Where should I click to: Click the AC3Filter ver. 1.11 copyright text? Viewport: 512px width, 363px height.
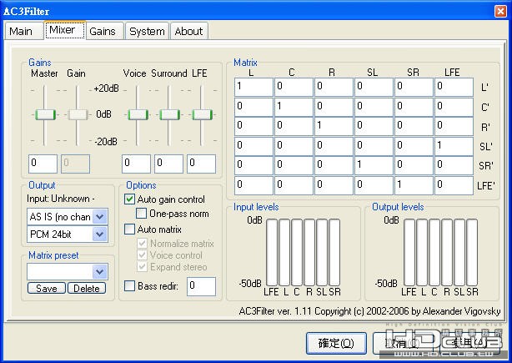tap(369, 311)
